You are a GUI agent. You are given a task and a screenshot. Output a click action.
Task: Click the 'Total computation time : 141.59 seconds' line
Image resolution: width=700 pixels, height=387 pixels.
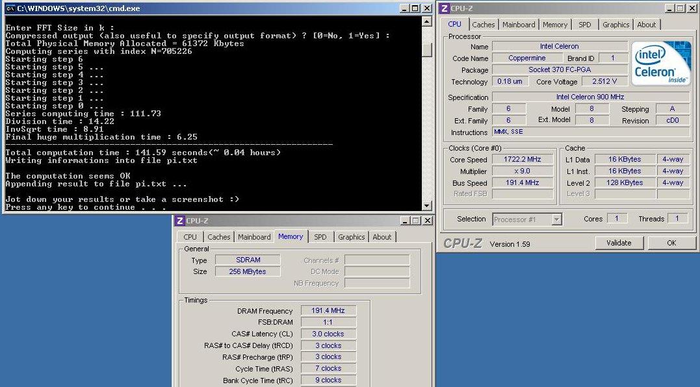(143, 153)
